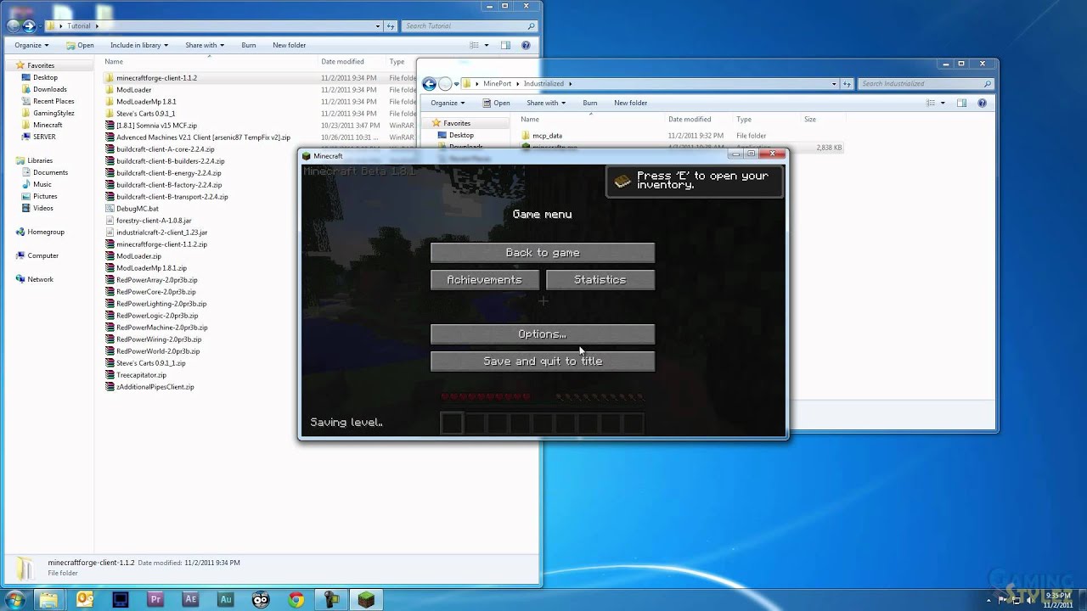Screen dimensions: 1087x611
Task: Click Minecraft grass block taskbar icon
Action: (x=365, y=599)
